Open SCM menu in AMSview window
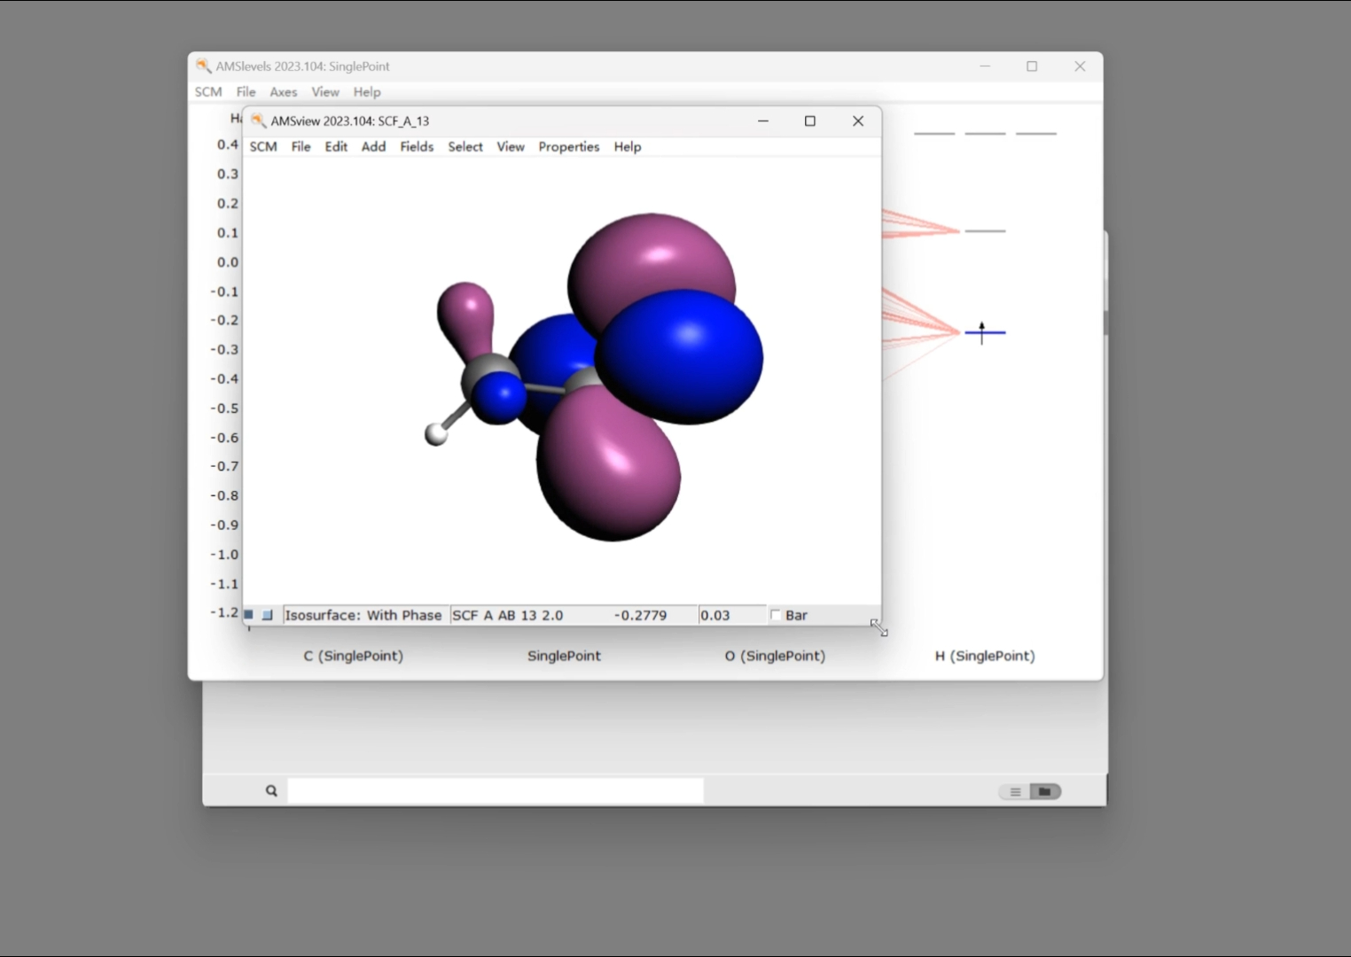Image resolution: width=1351 pixels, height=957 pixels. click(263, 147)
